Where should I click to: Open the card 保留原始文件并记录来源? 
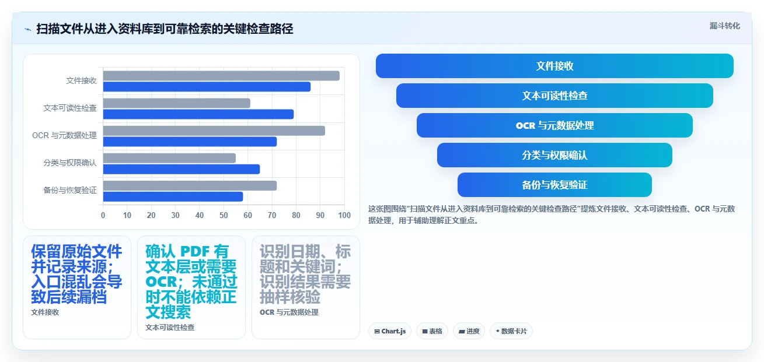[77, 287]
